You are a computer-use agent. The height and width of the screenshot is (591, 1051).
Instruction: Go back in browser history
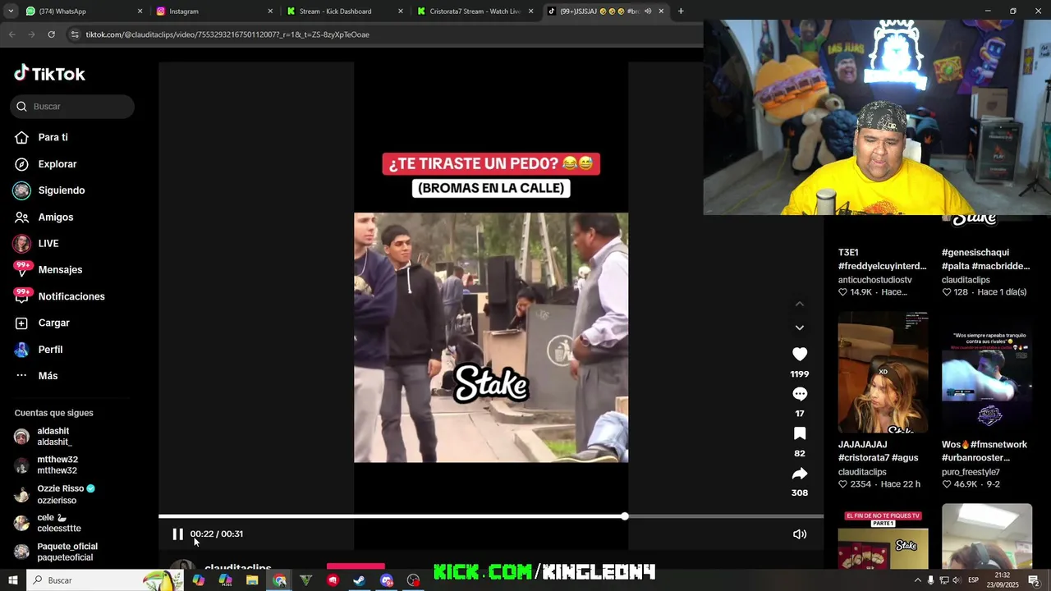[11, 34]
